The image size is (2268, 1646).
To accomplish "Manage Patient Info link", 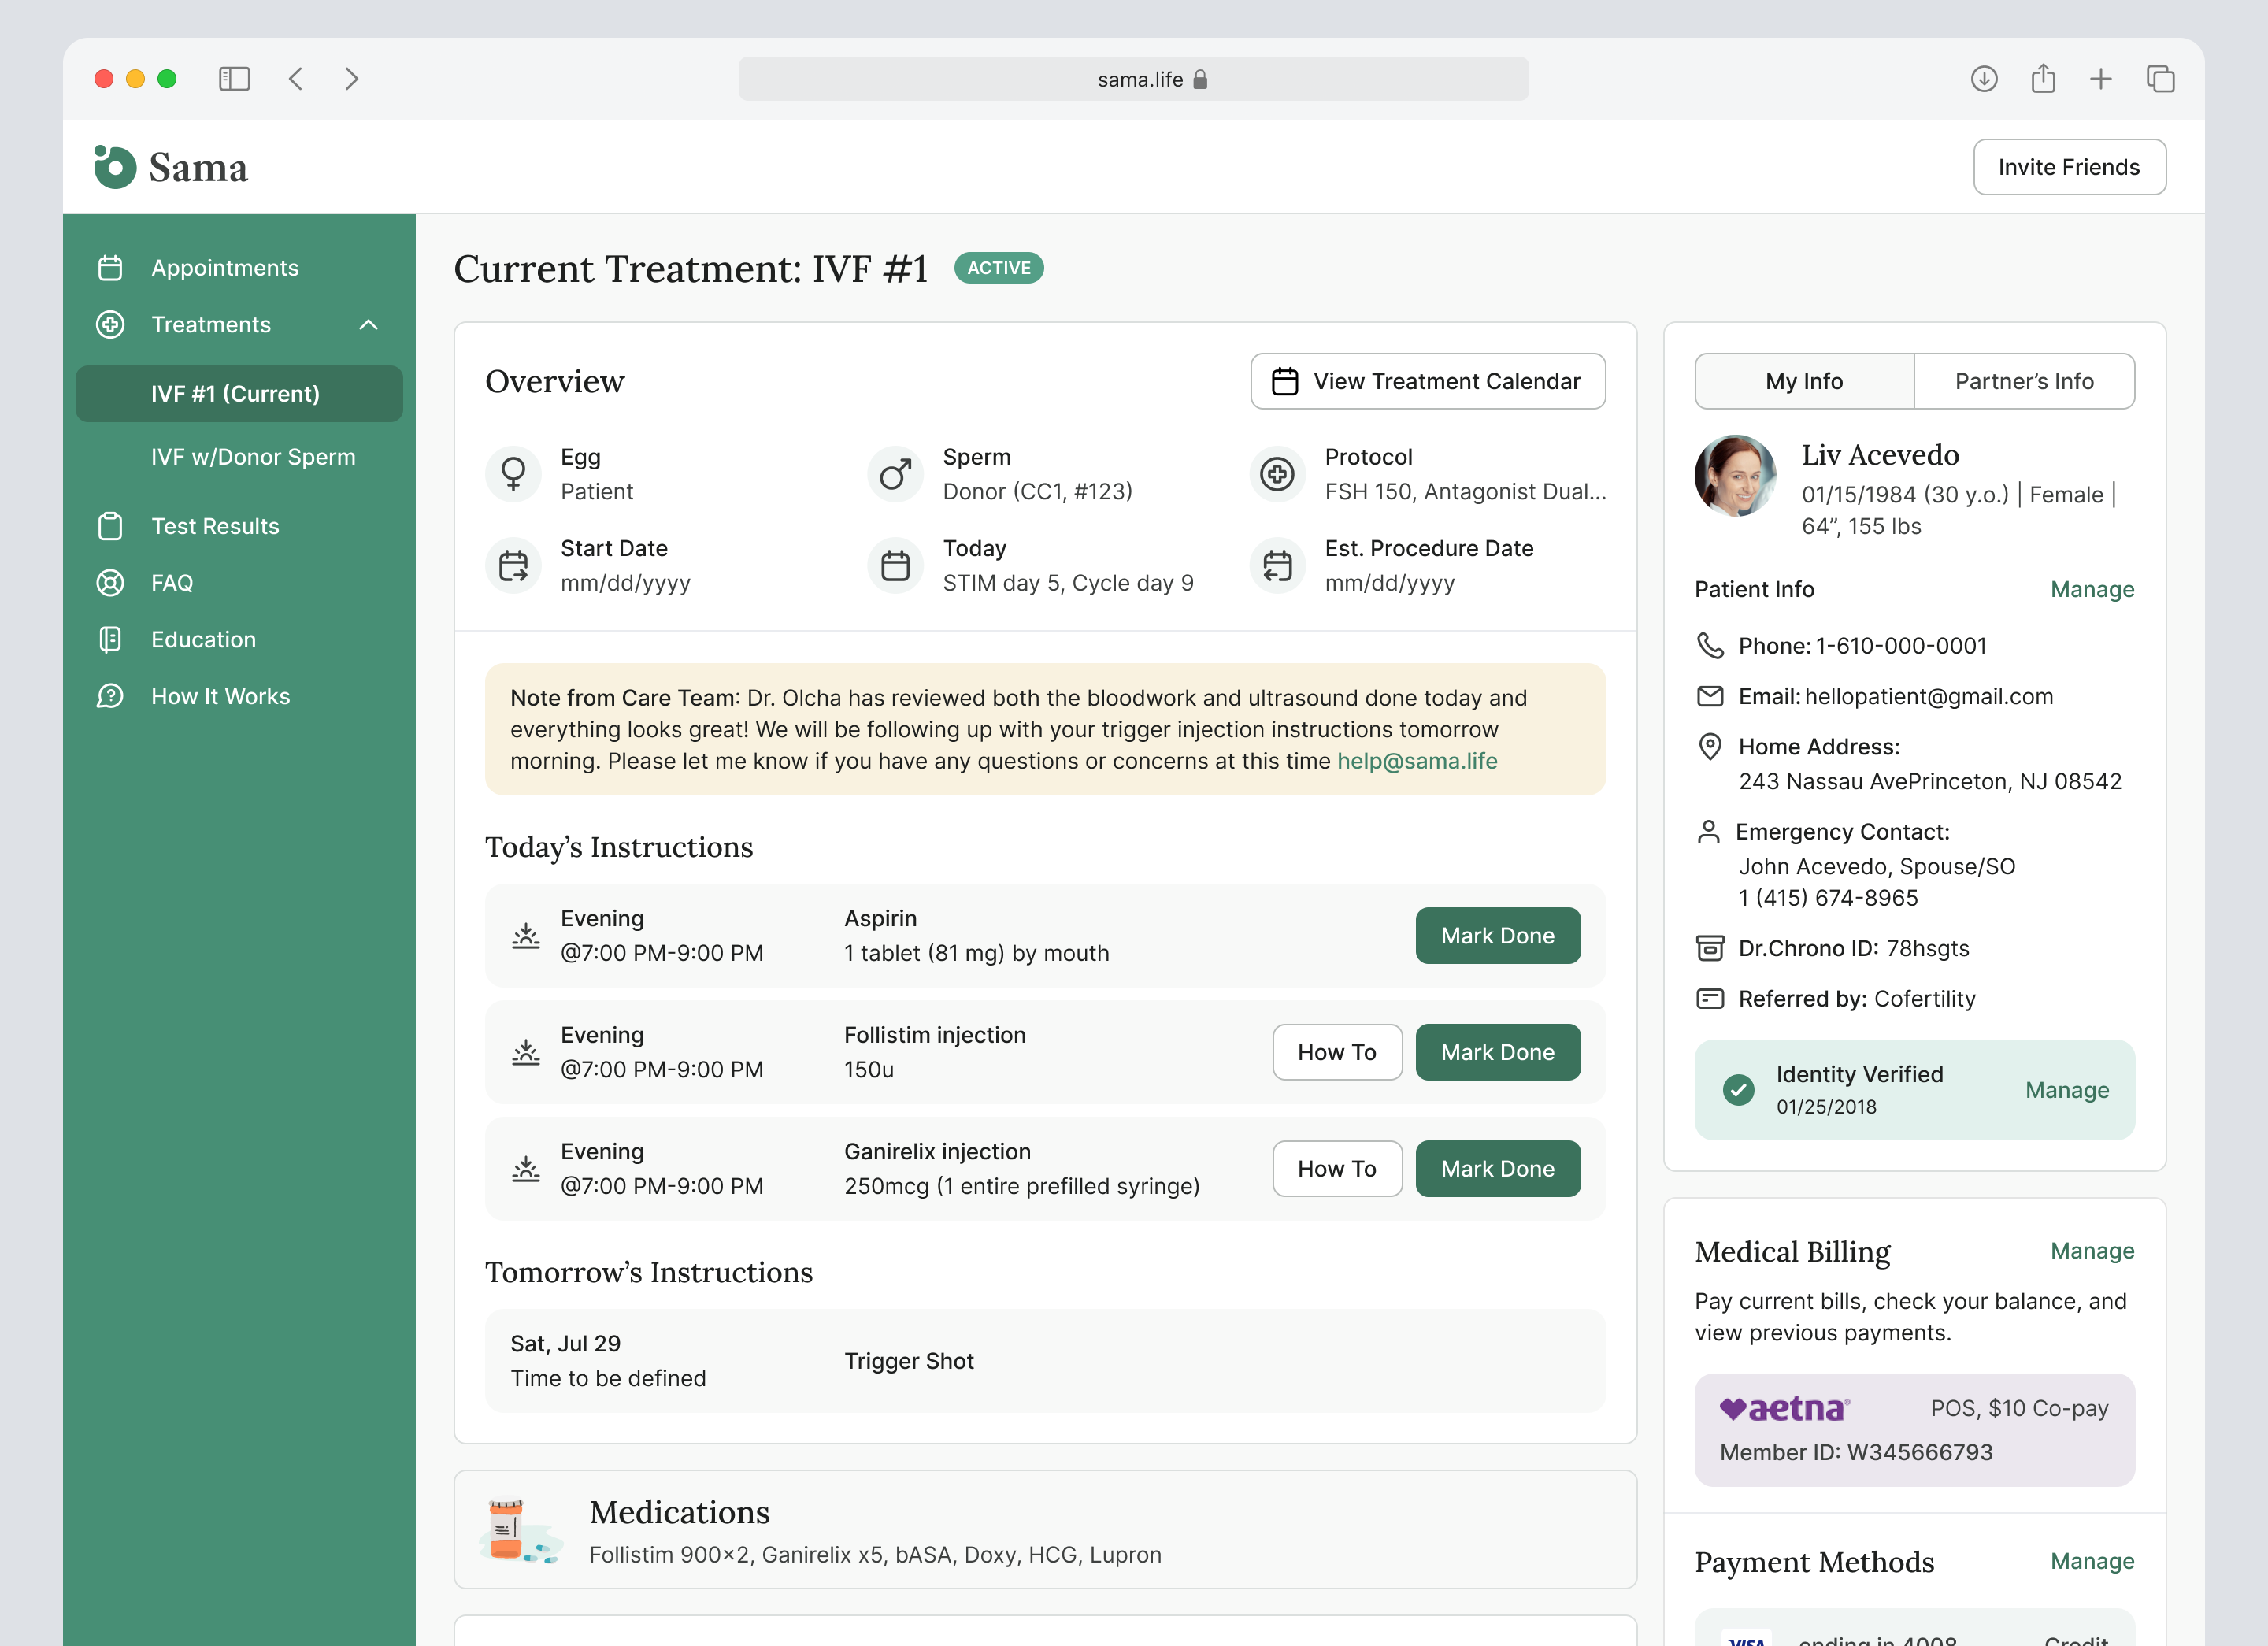I will (2092, 589).
